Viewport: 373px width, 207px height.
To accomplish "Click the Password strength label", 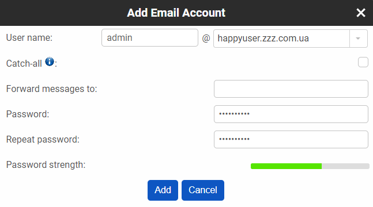I will 46,165.
